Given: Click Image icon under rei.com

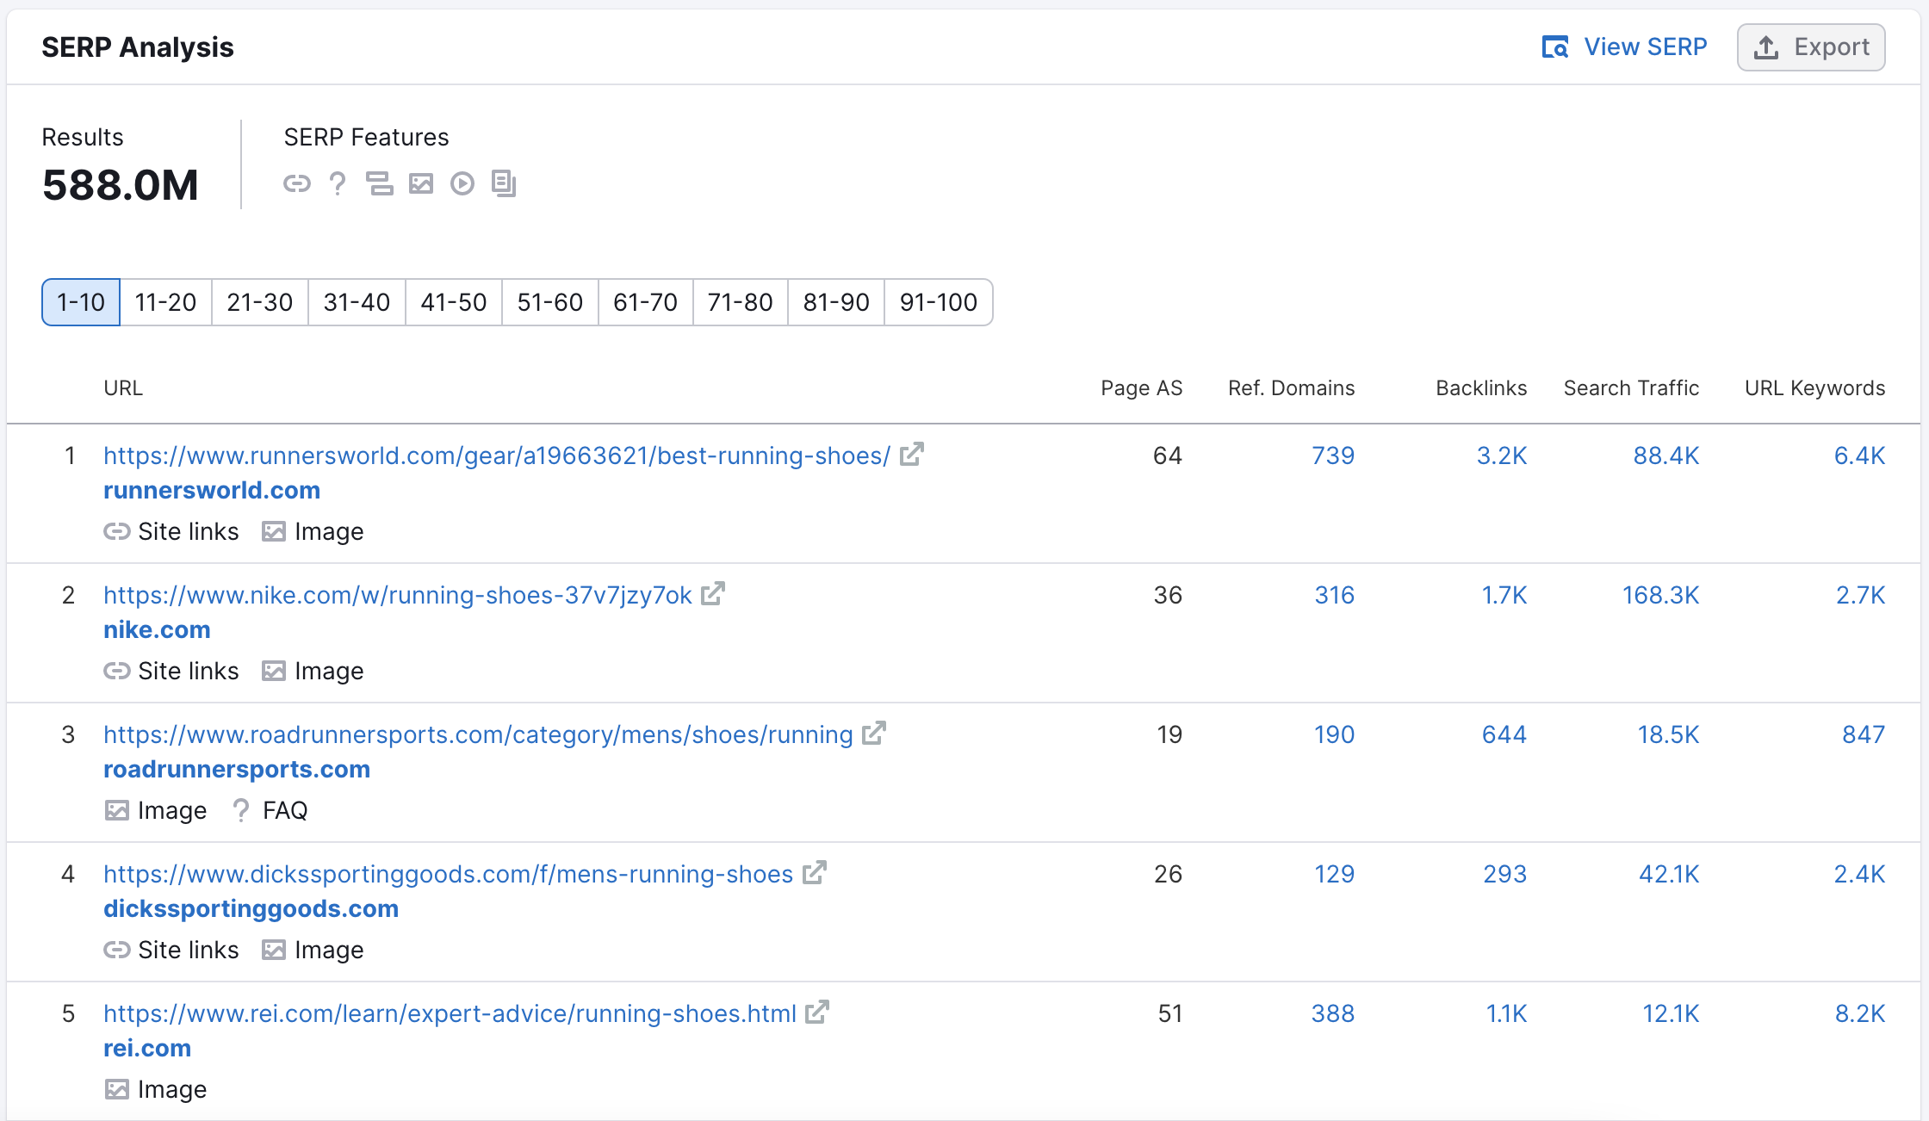Looking at the screenshot, I should click(117, 1089).
